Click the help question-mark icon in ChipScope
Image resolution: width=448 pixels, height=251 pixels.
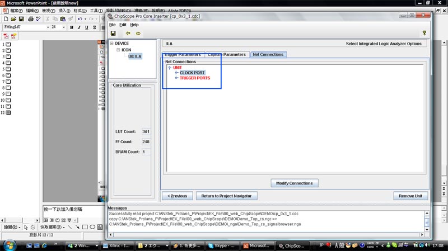pos(424,33)
